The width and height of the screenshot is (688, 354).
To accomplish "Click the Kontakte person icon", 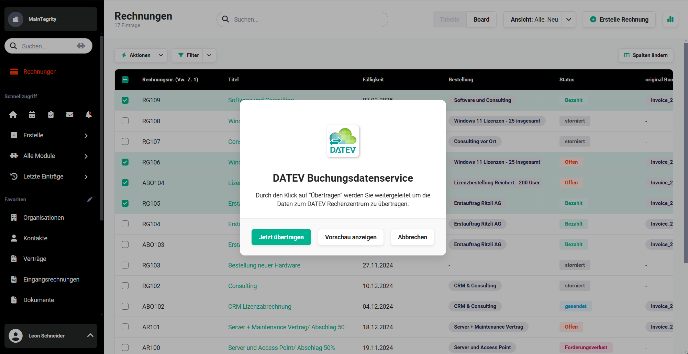I will tap(14, 238).
